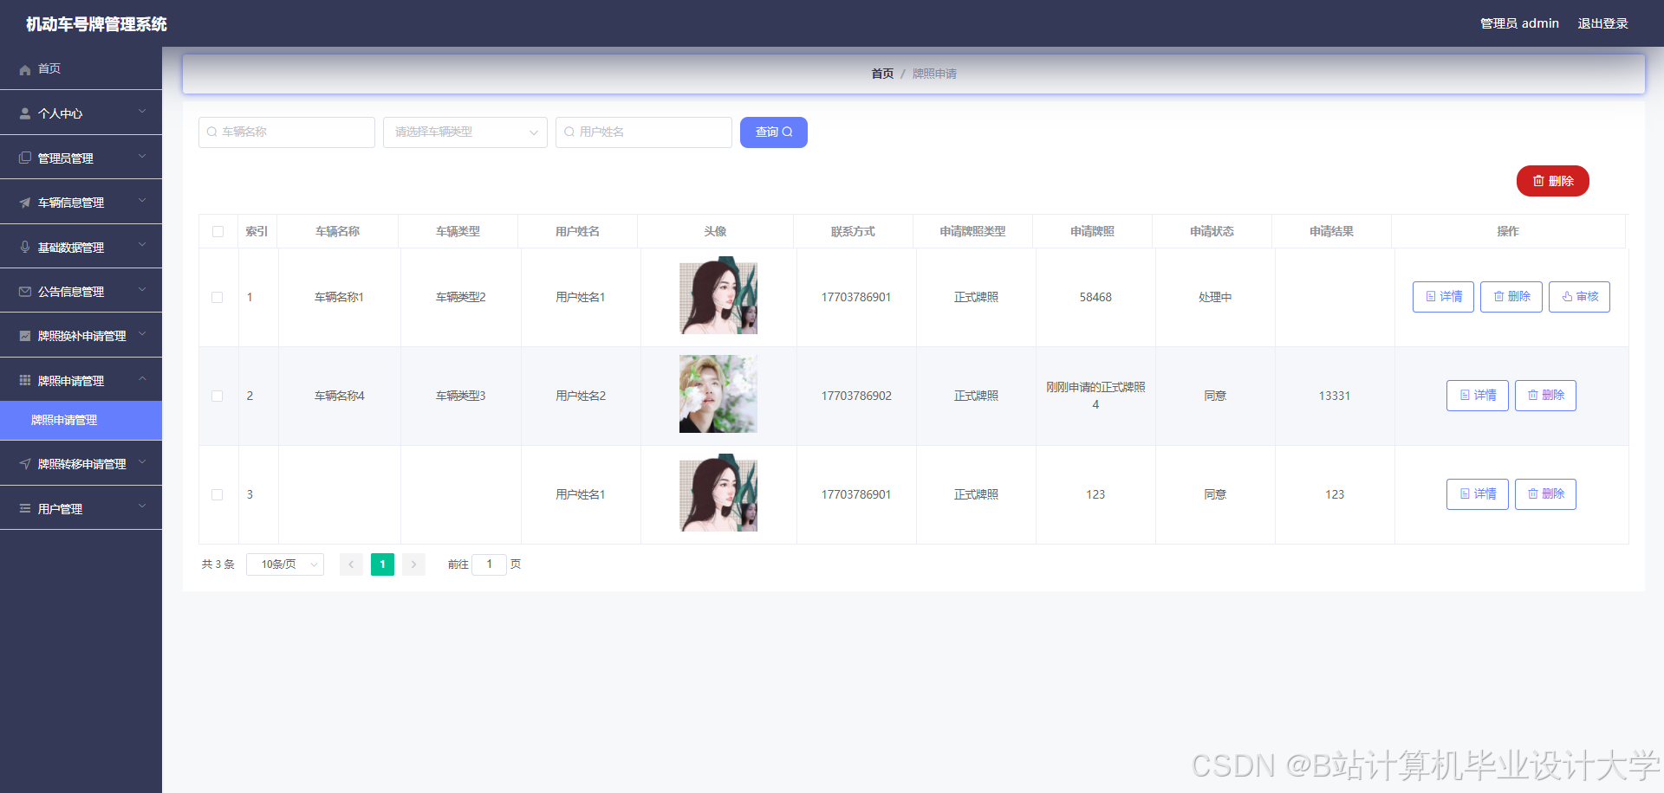
Task: Check the checkbox for row 1 车辆名称1
Action: 218,297
